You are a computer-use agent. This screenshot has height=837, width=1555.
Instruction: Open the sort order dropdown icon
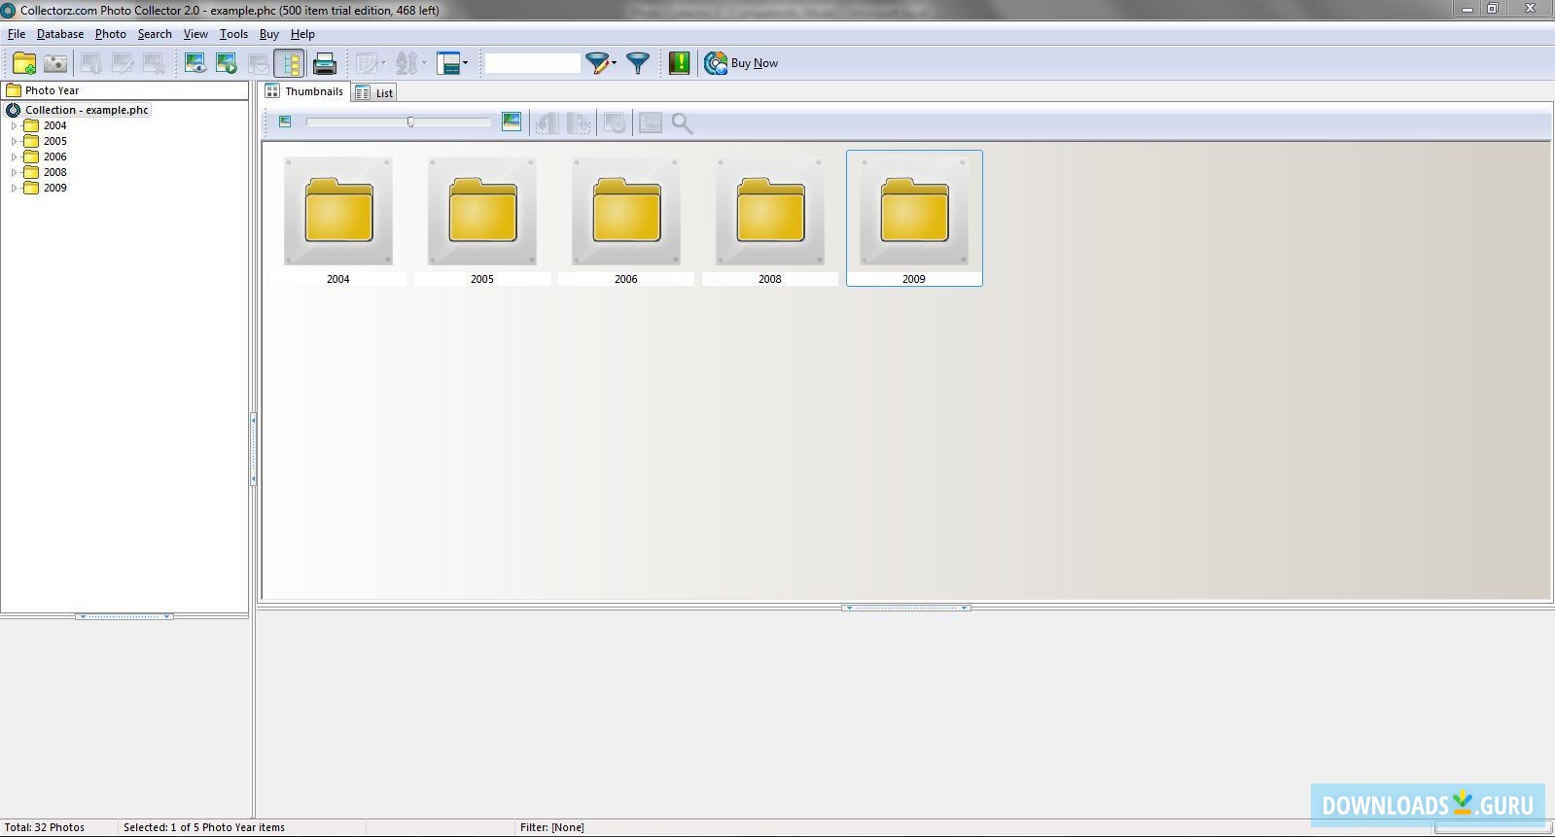click(410, 64)
